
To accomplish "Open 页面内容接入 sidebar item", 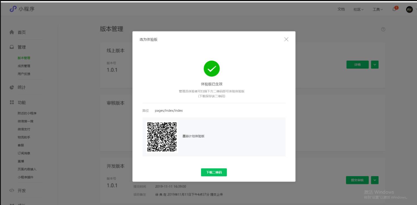I will point(27,169).
